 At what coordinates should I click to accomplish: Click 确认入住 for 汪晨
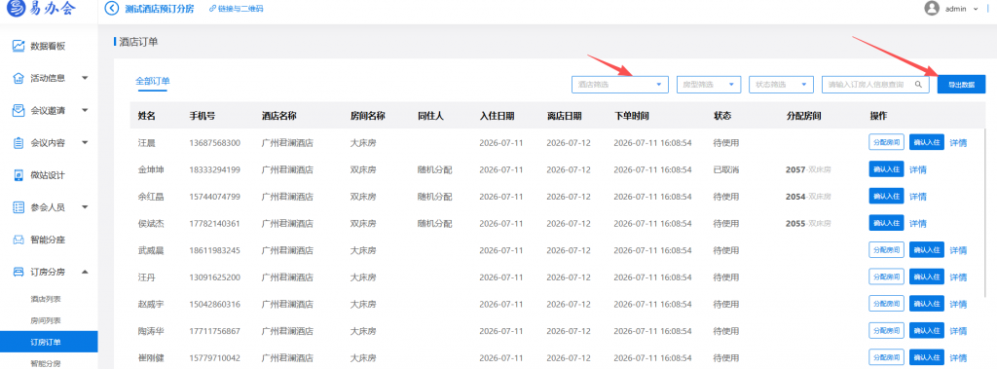coord(927,142)
